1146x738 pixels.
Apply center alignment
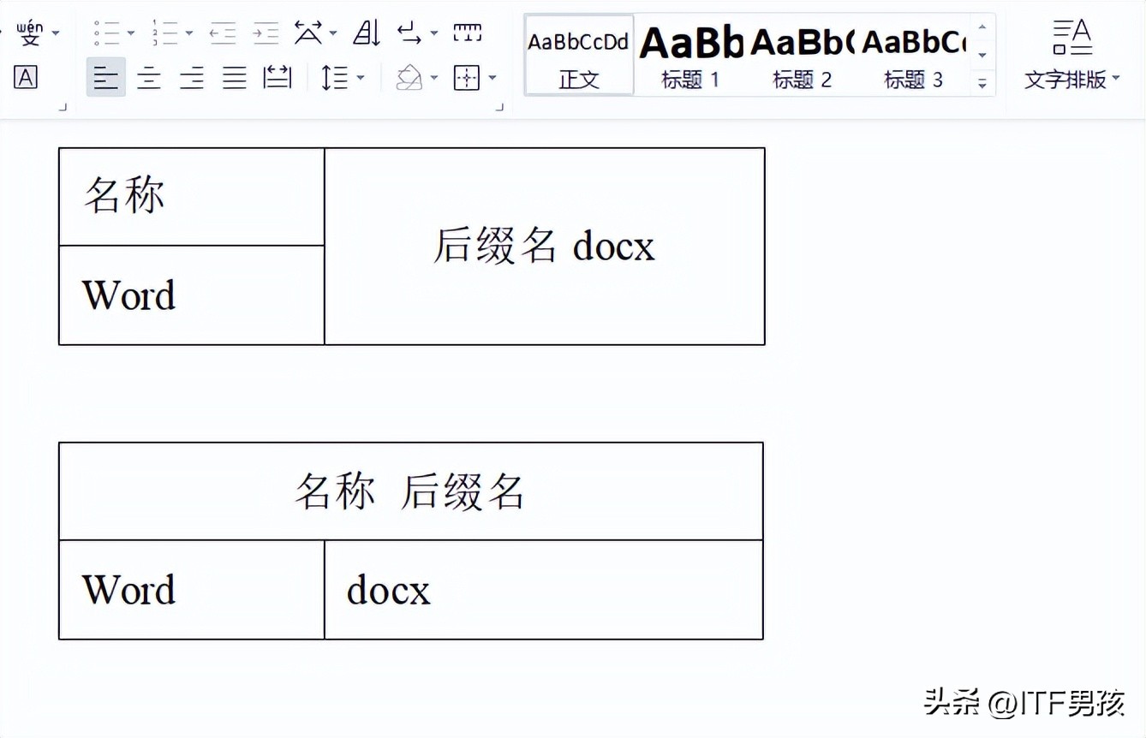148,77
